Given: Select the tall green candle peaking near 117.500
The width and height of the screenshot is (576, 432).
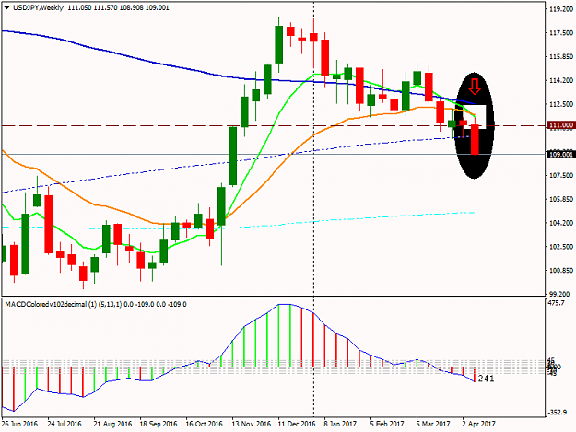Looking at the screenshot, I should 279,45.
